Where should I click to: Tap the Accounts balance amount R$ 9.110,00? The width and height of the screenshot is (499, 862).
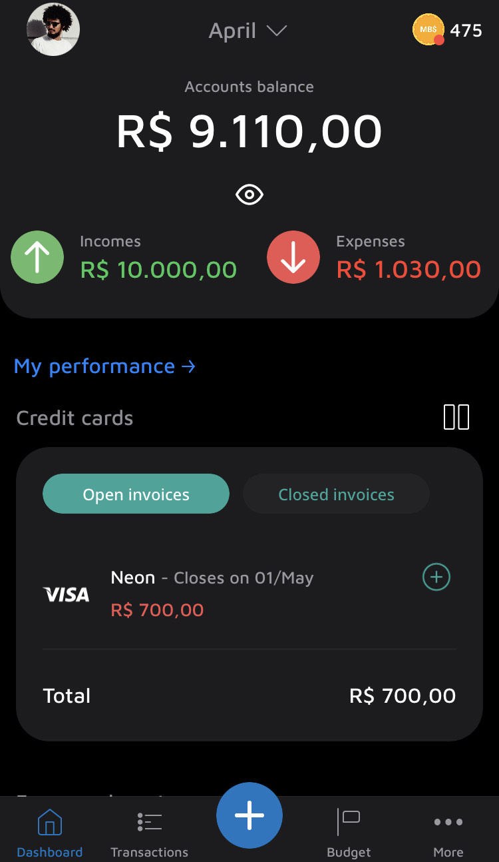point(249,131)
